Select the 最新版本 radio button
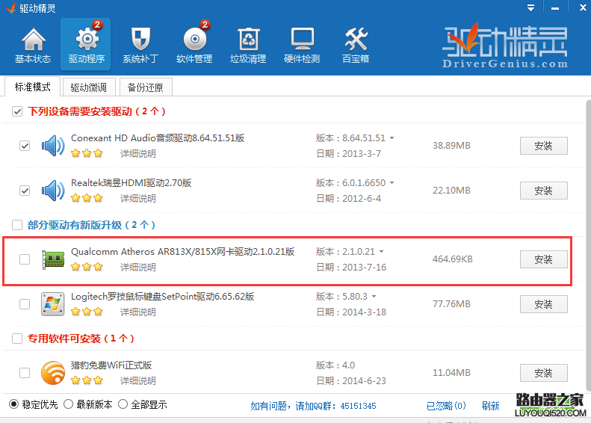Viewport: 591px width, 423px height. (68, 404)
